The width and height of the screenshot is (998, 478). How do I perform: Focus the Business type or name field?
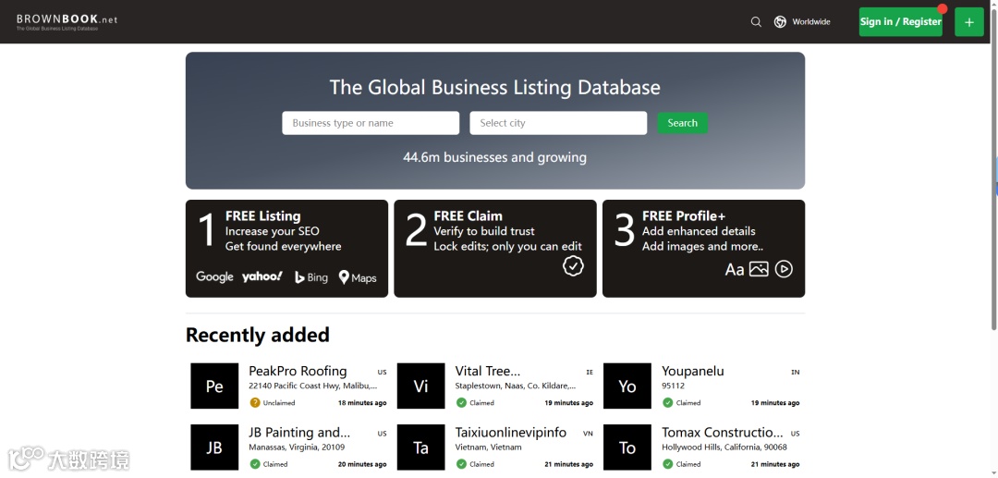coord(371,123)
